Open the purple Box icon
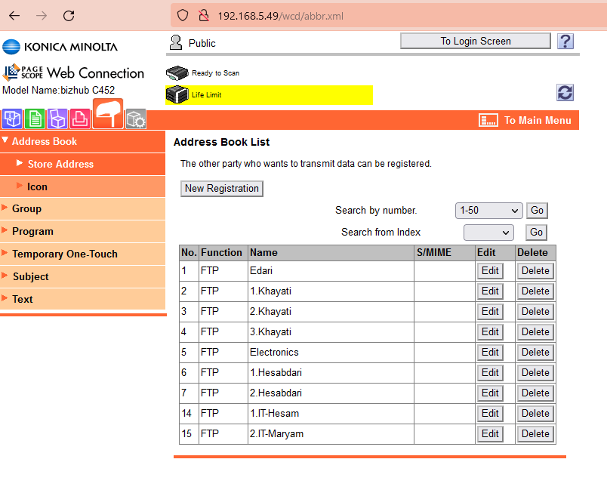 coord(57,119)
